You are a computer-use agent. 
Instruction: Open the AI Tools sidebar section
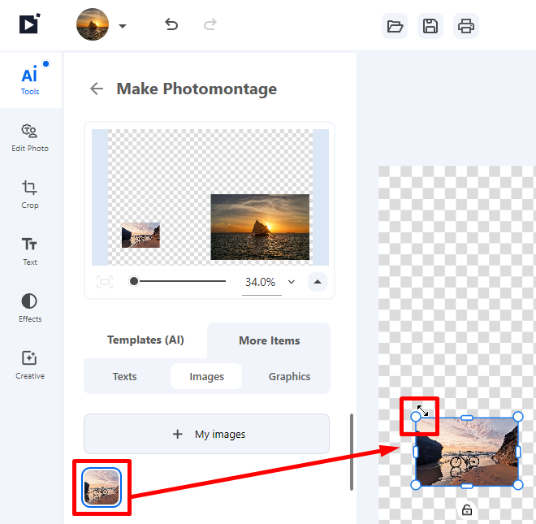[30, 80]
